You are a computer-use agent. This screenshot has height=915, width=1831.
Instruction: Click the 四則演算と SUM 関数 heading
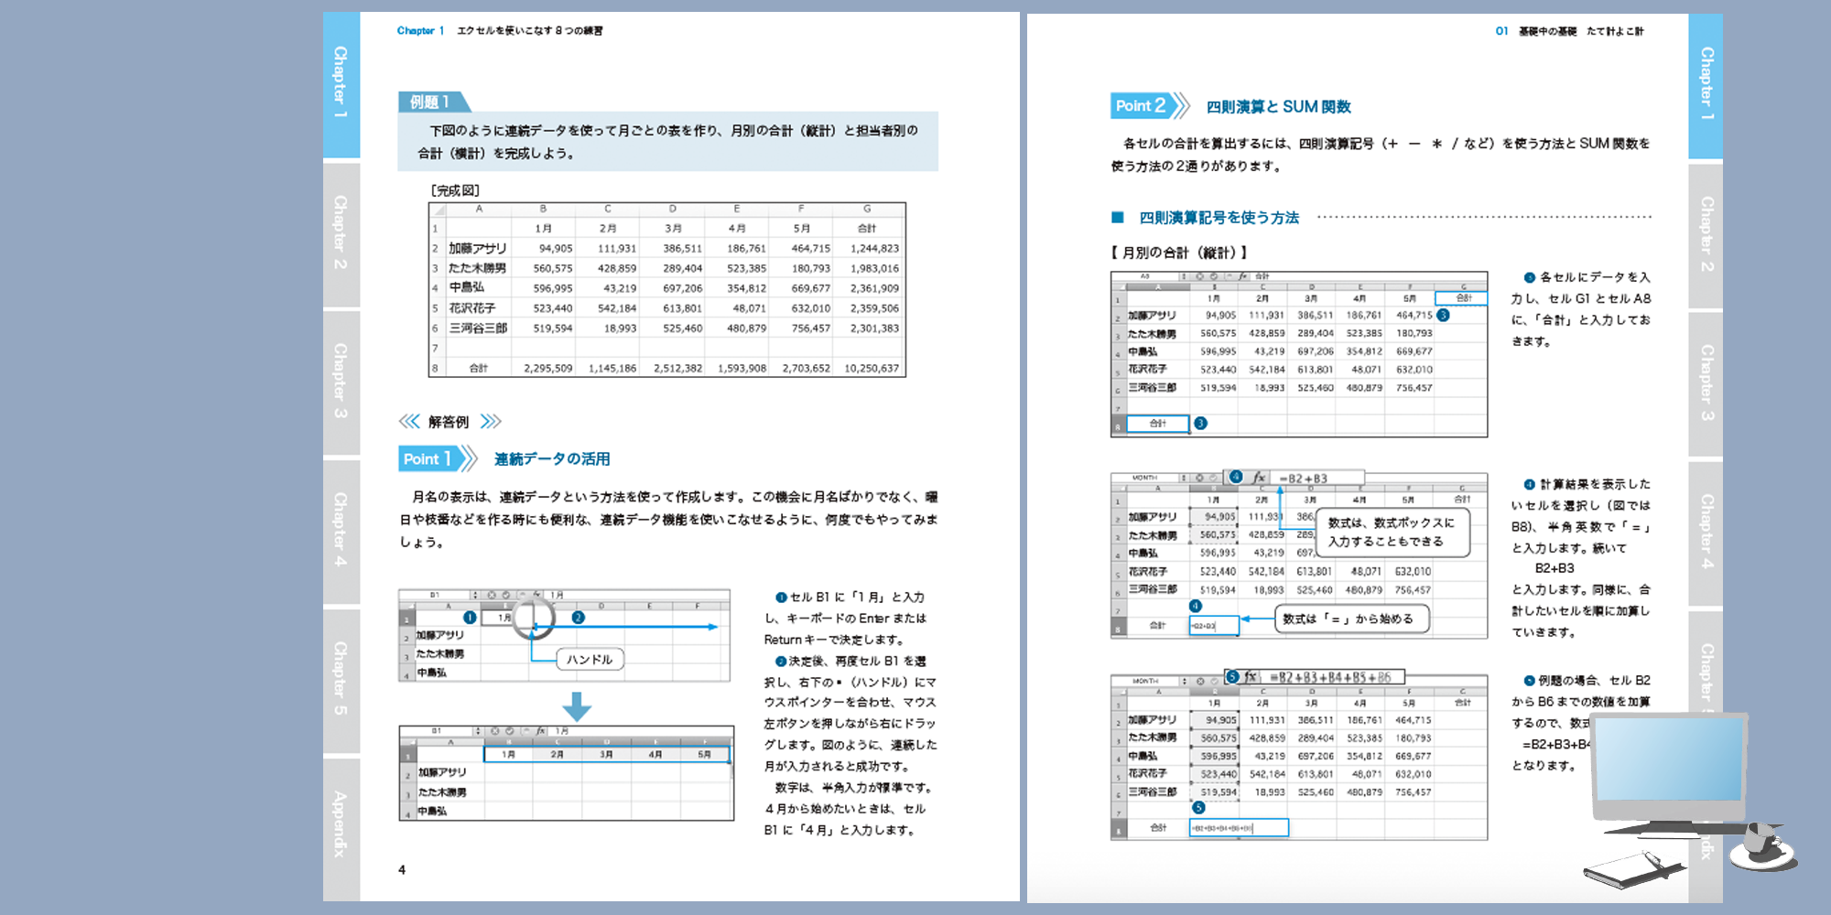pos(1278,107)
